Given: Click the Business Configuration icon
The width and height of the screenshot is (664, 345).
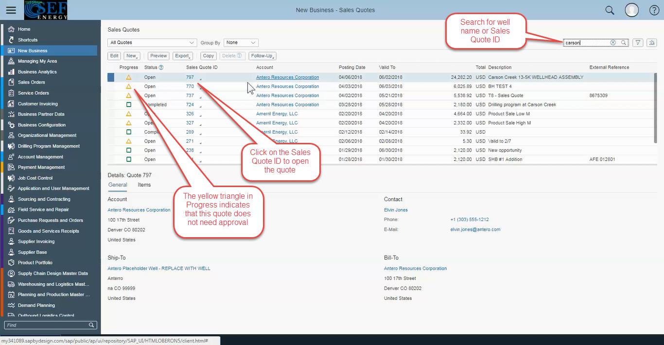Looking at the screenshot, I should pyautogui.click(x=11, y=125).
